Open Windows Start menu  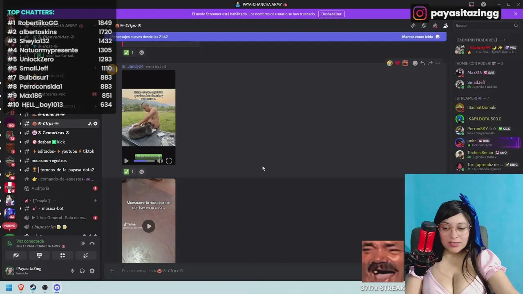pos(9,287)
